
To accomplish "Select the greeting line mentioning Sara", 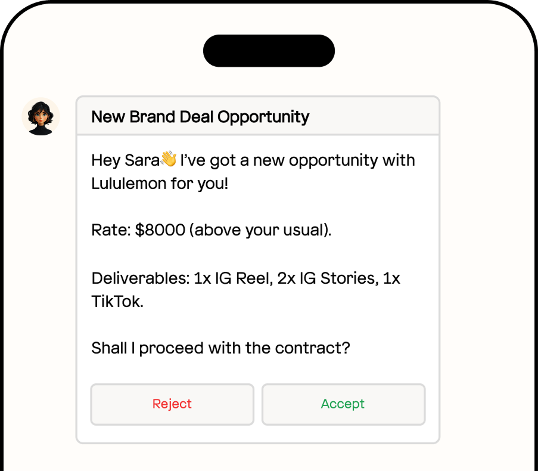I will click(x=253, y=160).
